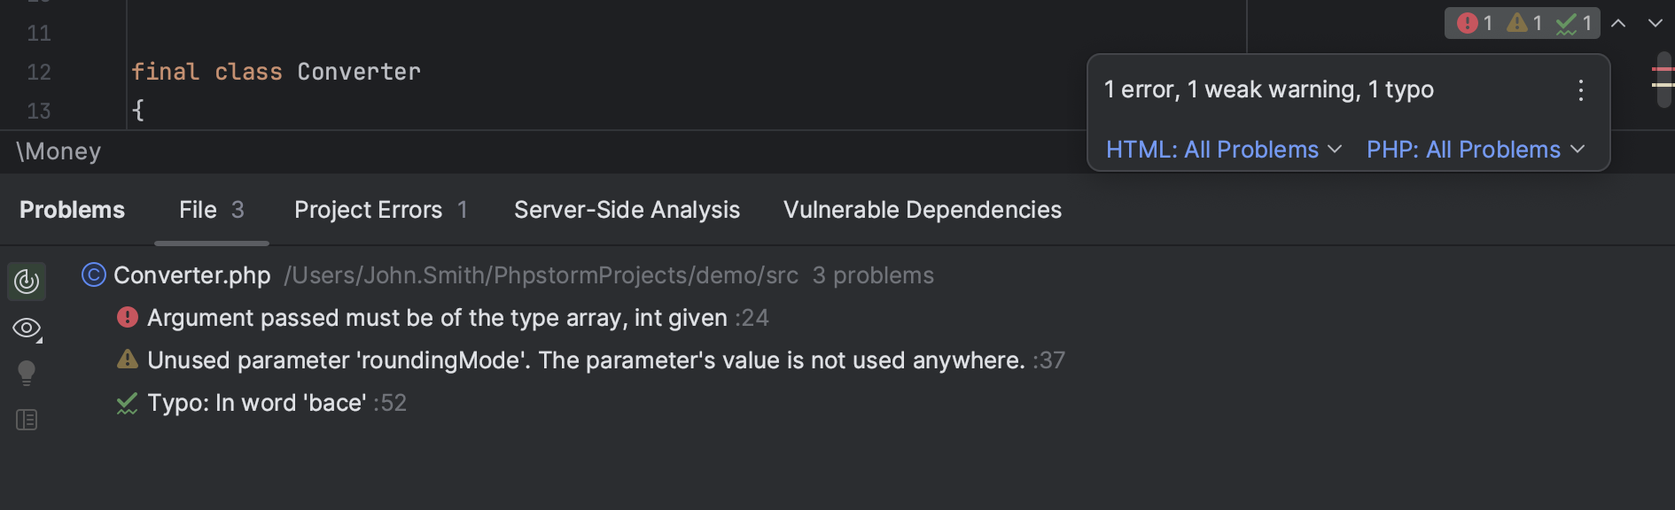Open the eye view options in sidebar
The width and height of the screenshot is (1675, 510).
click(x=27, y=328)
